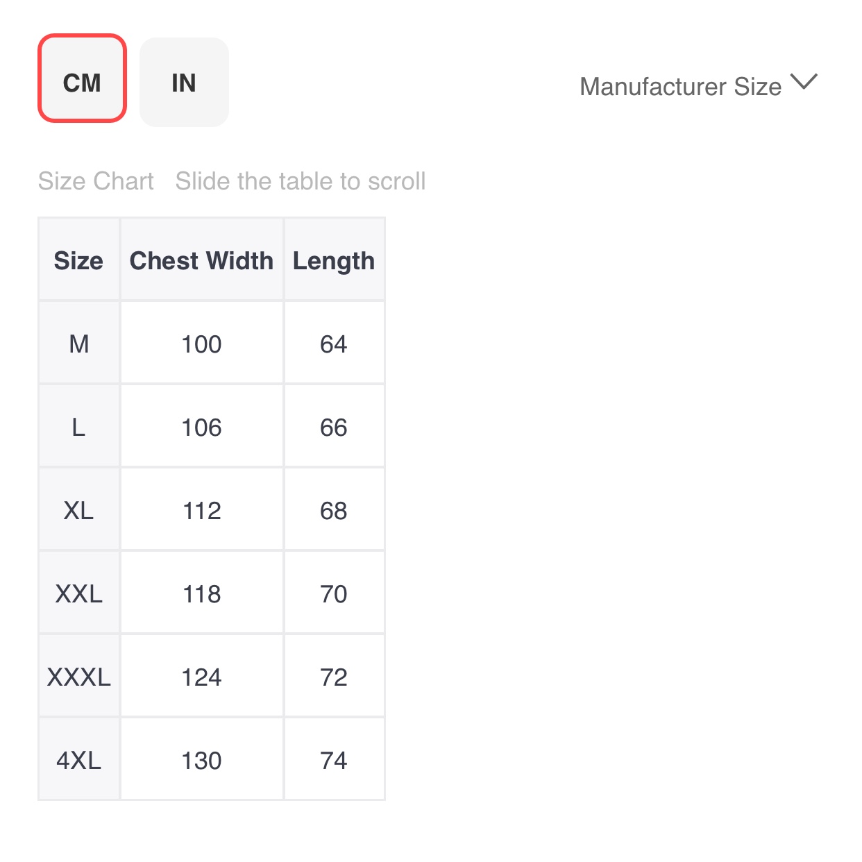Screen dimensions: 862x862
Task: Click the chevron beside Manufacturer Size
Action: click(804, 82)
